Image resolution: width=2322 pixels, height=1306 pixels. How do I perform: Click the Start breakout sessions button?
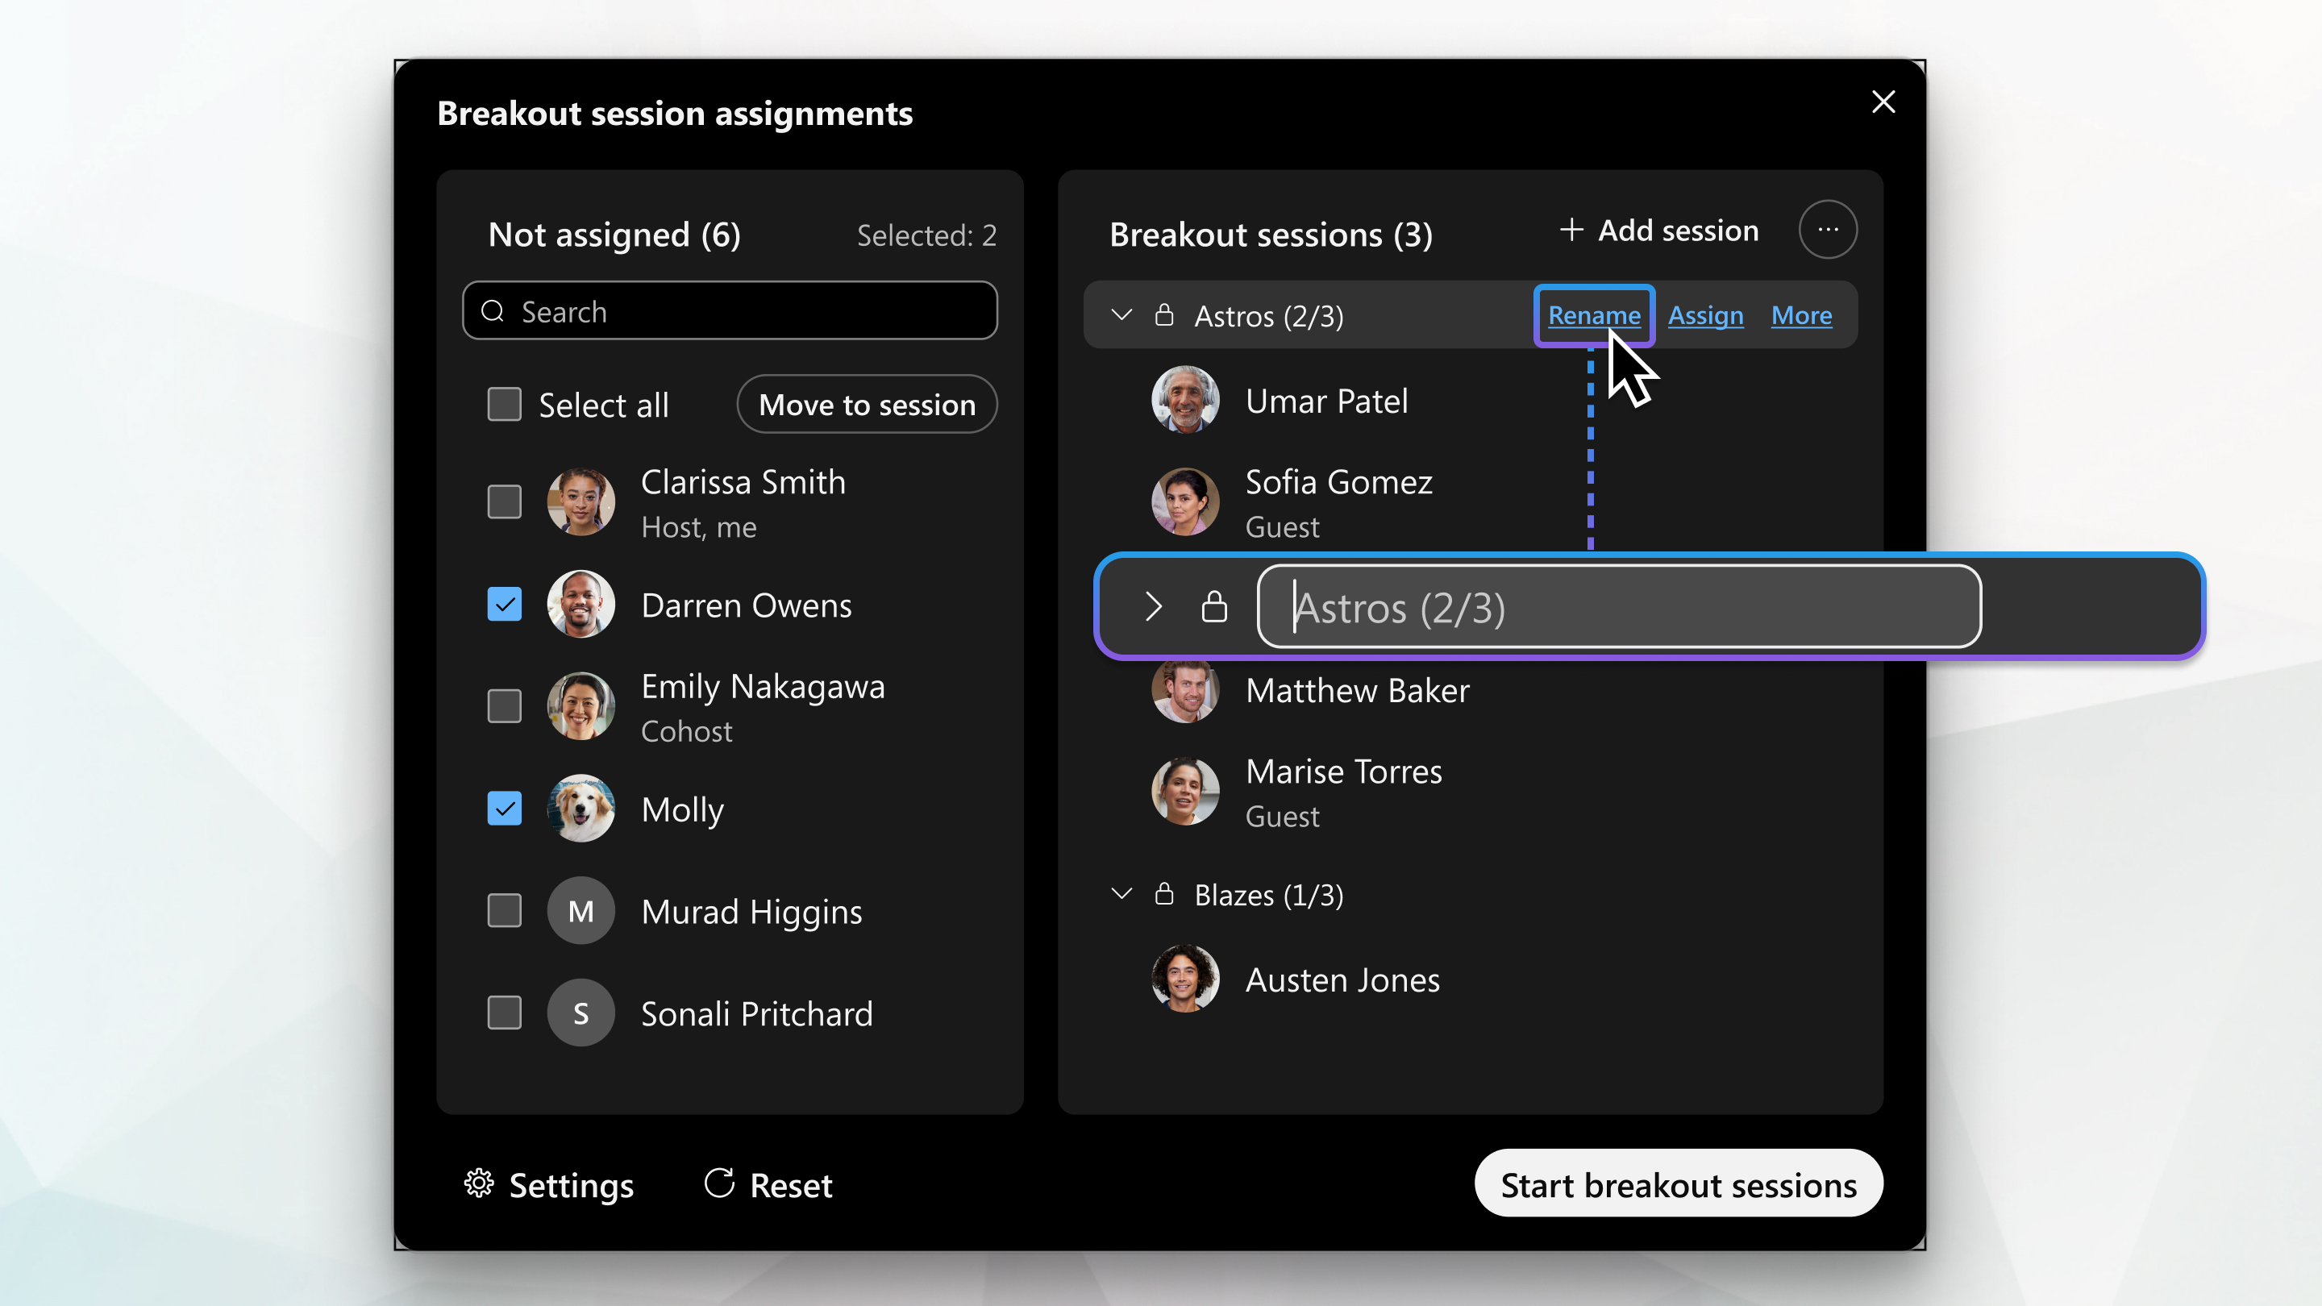tap(1678, 1183)
